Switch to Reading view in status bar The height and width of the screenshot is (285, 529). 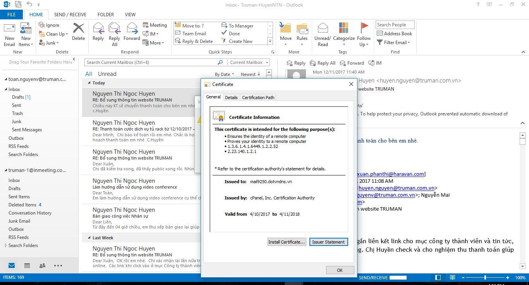452,278
